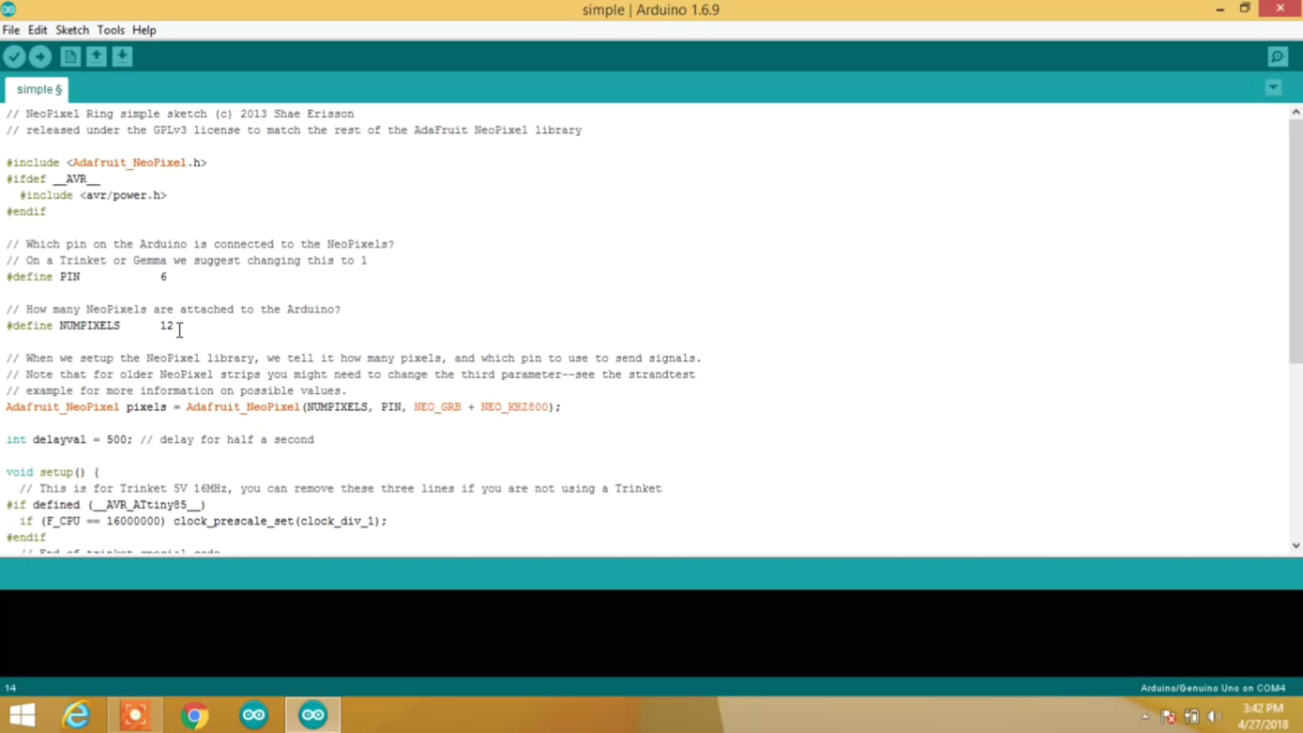Open the Tools menu

(111, 30)
